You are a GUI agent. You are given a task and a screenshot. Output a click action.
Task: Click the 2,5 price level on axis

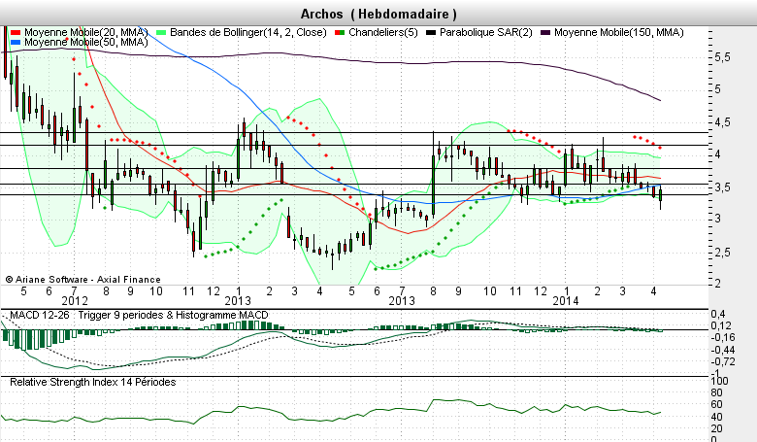722,253
